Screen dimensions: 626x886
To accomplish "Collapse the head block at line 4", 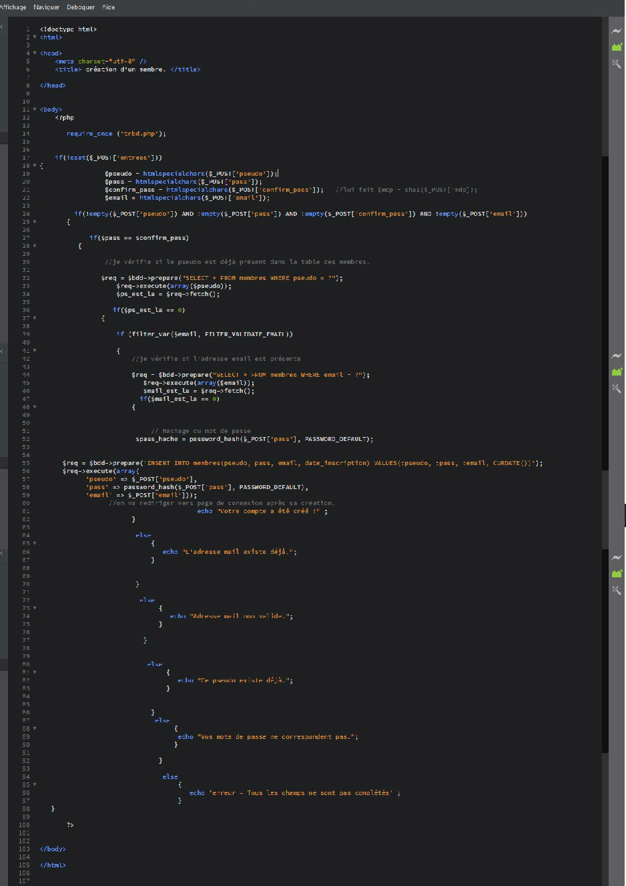I will pyautogui.click(x=35, y=53).
